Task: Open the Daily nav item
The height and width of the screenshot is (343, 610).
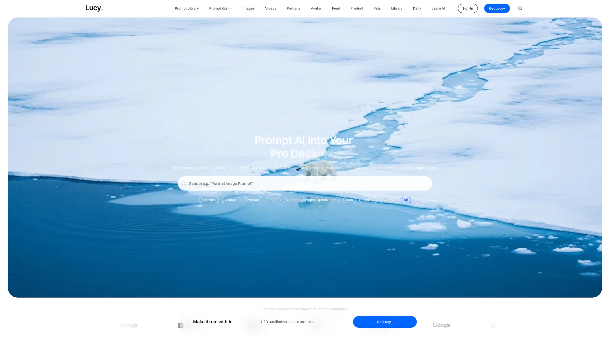Action: click(417, 9)
